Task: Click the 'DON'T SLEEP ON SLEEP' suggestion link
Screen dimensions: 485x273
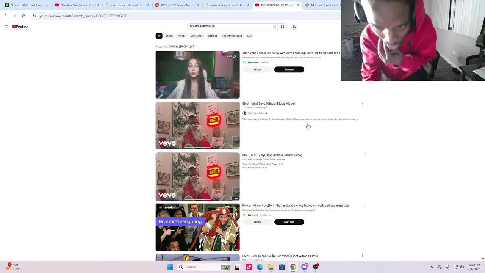Action: tap(181, 47)
